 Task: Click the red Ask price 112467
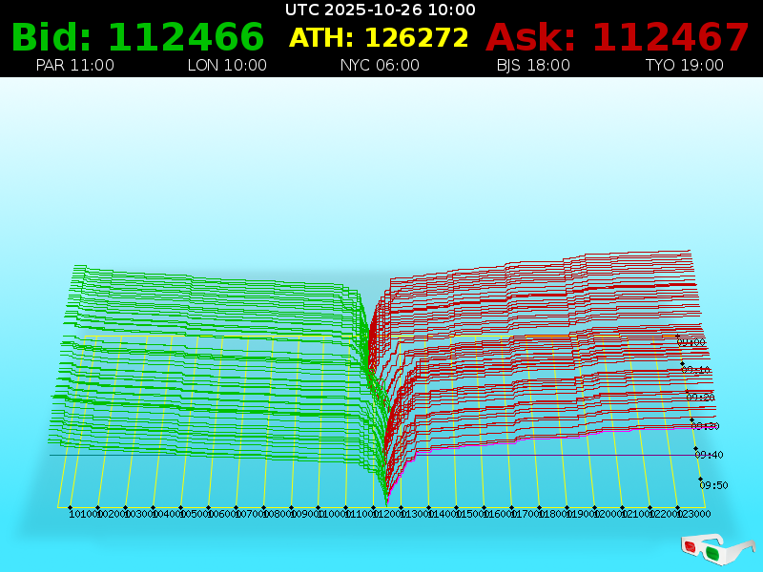(617, 37)
